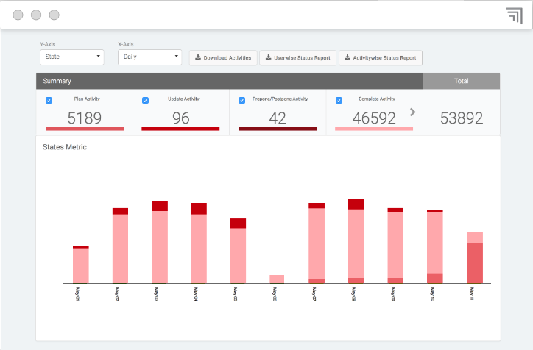Uncheck the Plan Activity checkbox
This screenshot has height=350, width=533.
coord(49,100)
